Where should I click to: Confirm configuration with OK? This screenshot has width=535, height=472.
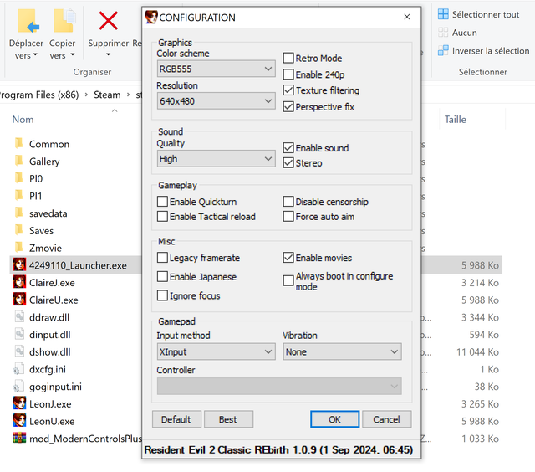pyautogui.click(x=334, y=419)
